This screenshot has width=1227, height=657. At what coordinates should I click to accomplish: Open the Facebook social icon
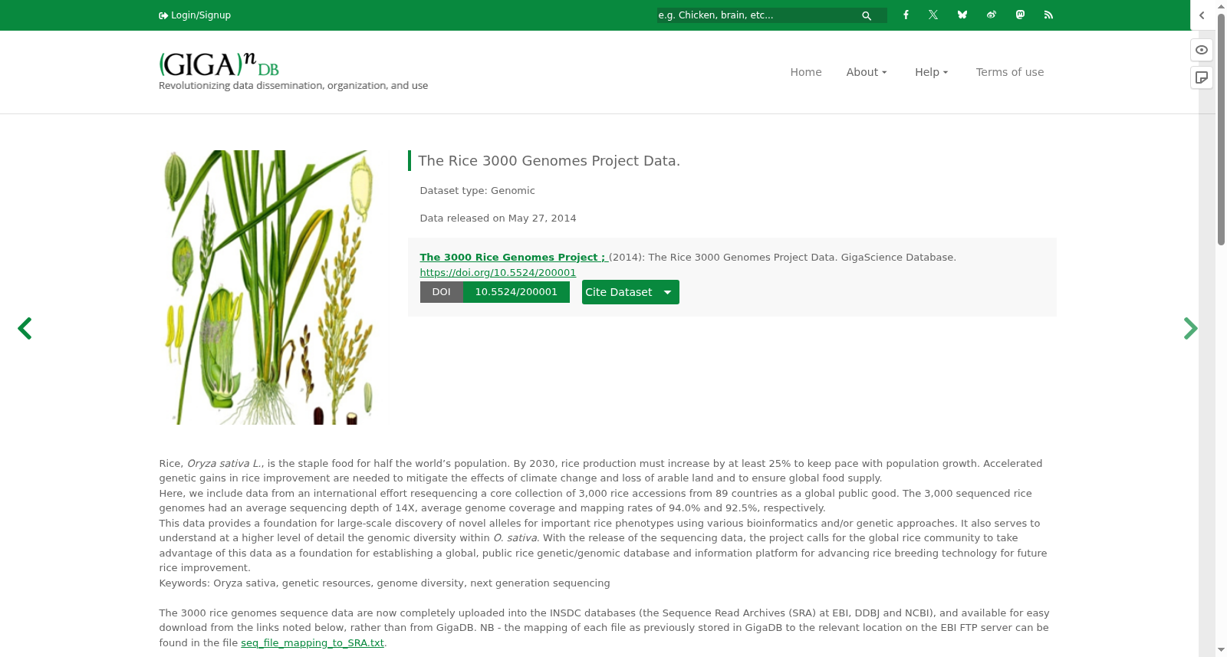tap(906, 15)
